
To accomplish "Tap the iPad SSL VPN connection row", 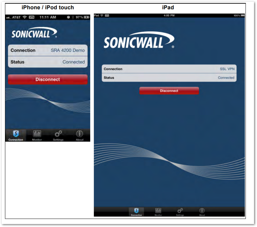I will pyautogui.click(x=169, y=69).
